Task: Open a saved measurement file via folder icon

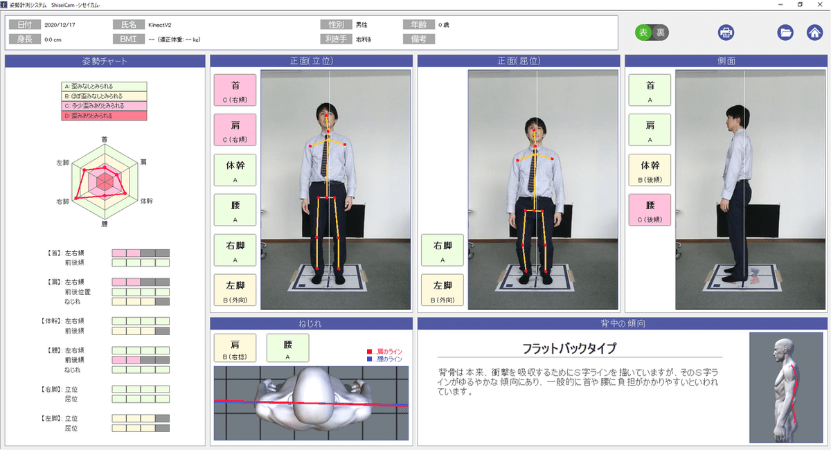Action: 785,32
